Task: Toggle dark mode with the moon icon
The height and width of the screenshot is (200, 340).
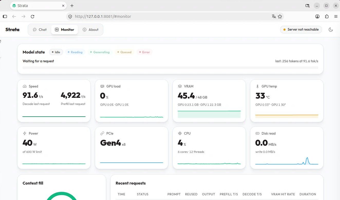Action: [331, 30]
